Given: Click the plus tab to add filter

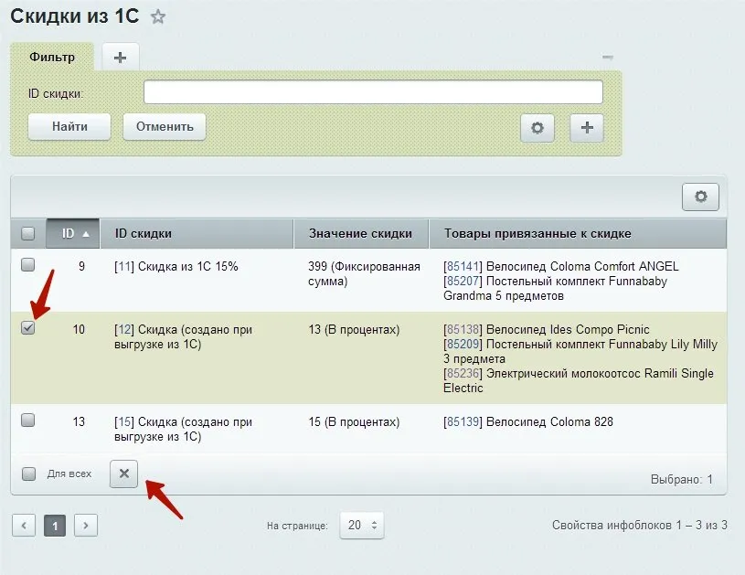Looking at the screenshot, I should pos(120,57).
